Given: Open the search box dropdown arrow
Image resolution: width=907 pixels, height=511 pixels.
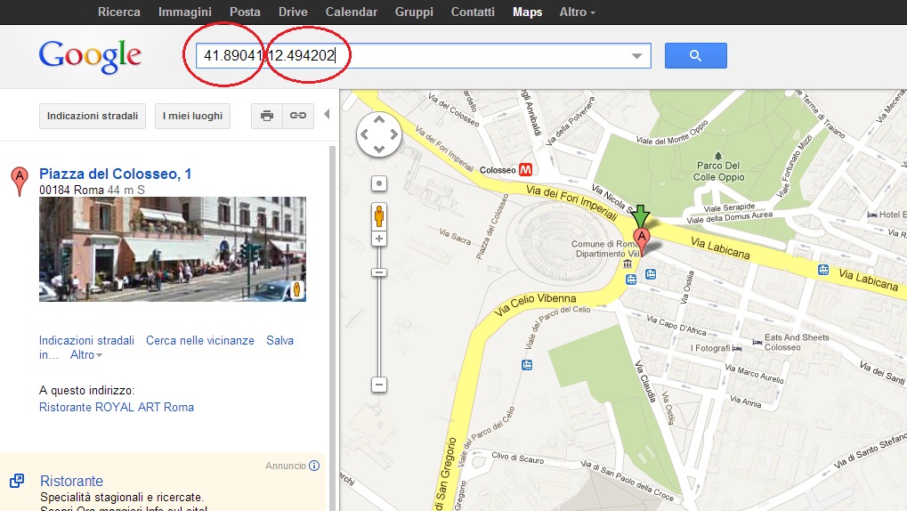Looking at the screenshot, I should [x=637, y=56].
